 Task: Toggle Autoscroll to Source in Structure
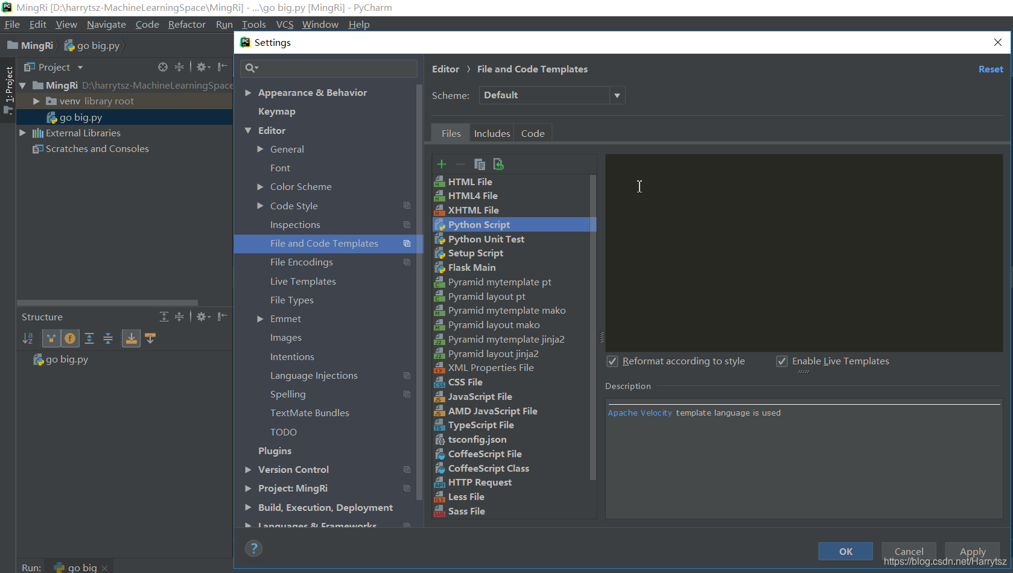(131, 338)
